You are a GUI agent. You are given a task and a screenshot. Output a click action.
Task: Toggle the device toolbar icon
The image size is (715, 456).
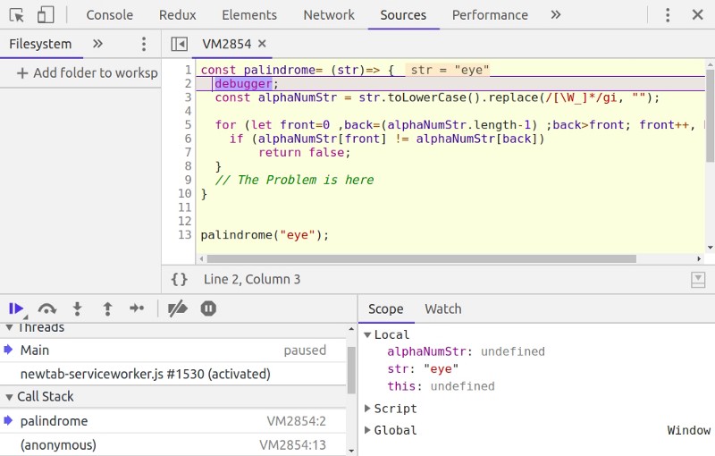tap(46, 15)
